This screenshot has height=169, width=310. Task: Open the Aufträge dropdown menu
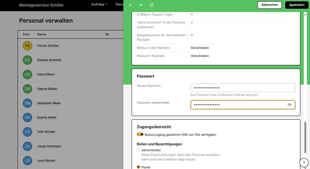click(99, 4)
